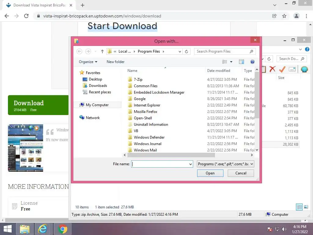Click New folder in the dialog
The height and width of the screenshot is (235, 313).
[116, 62]
